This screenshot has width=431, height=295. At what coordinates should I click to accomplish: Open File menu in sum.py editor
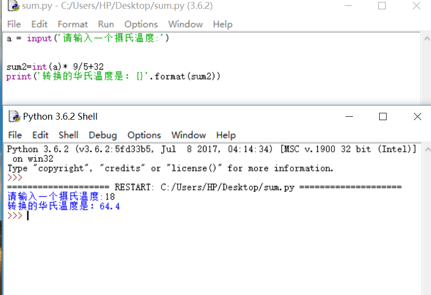(14, 24)
